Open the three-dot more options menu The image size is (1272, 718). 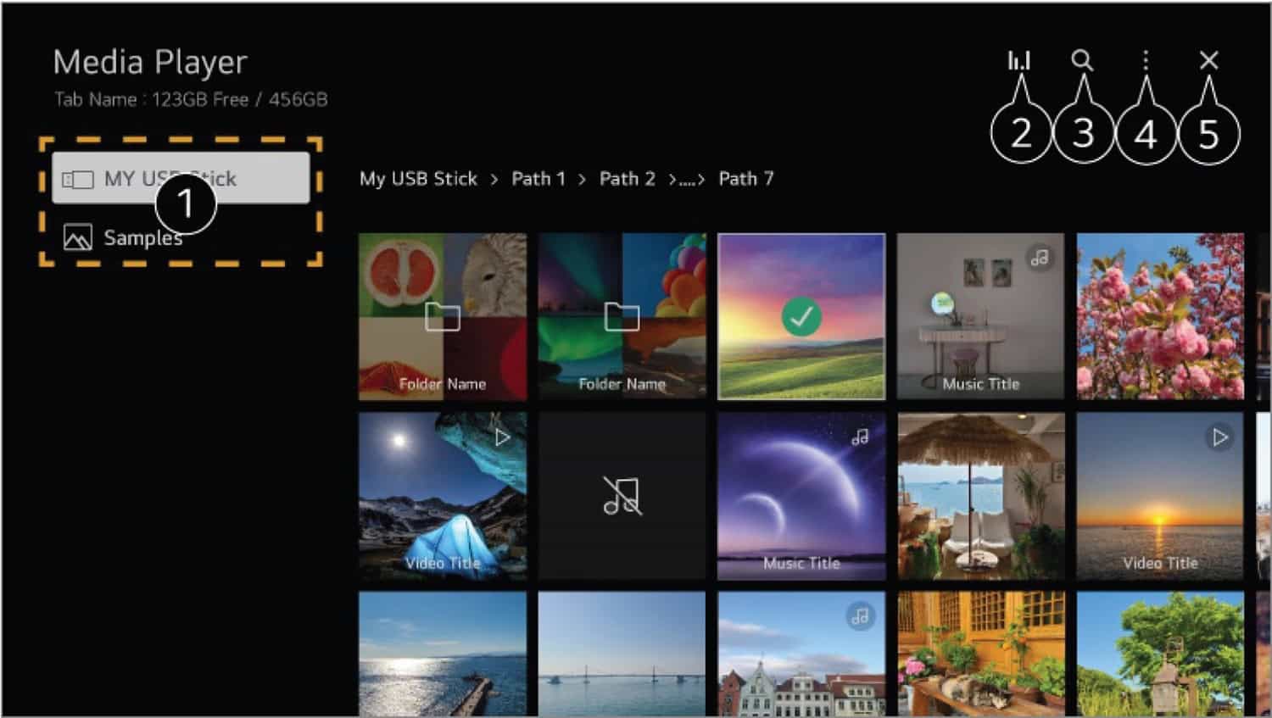click(1146, 60)
